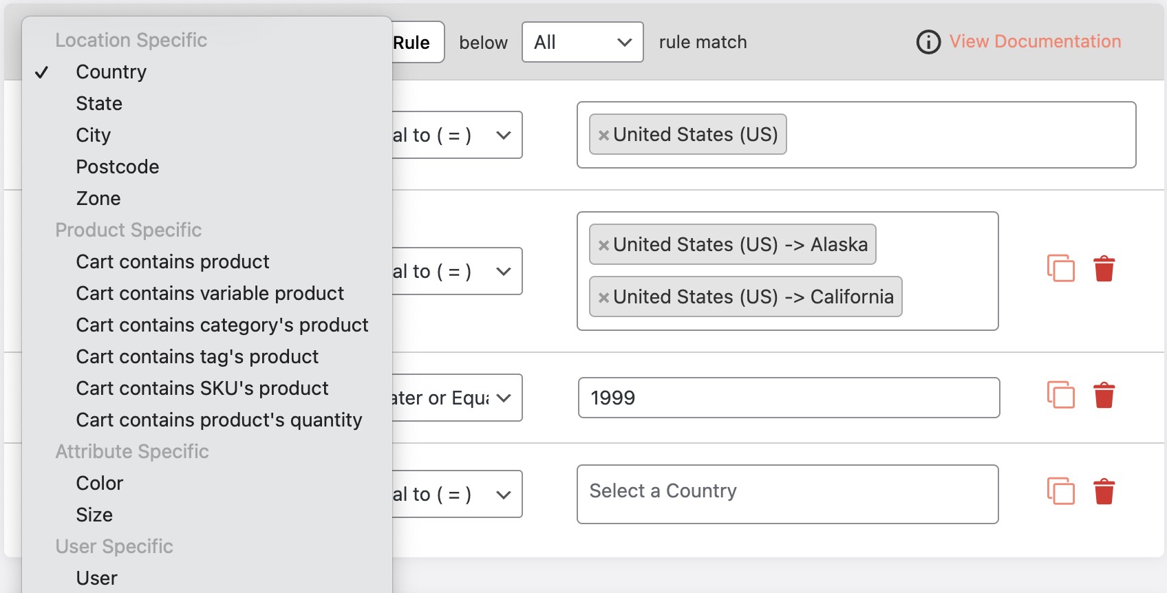Open the View Documentation link
The height and width of the screenshot is (593, 1167).
point(1035,41)
